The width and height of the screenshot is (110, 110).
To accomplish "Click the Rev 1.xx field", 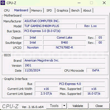I will (91, 26).
